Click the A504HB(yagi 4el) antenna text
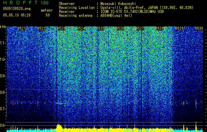 click(116, 16)
